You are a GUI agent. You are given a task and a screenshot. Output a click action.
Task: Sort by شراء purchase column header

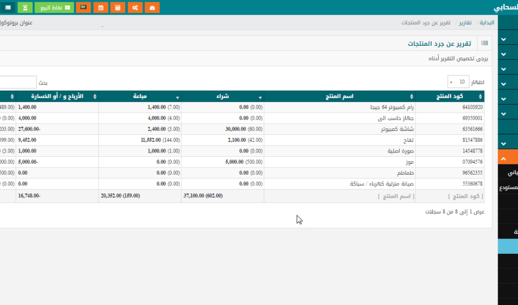(x=222, y=96)
